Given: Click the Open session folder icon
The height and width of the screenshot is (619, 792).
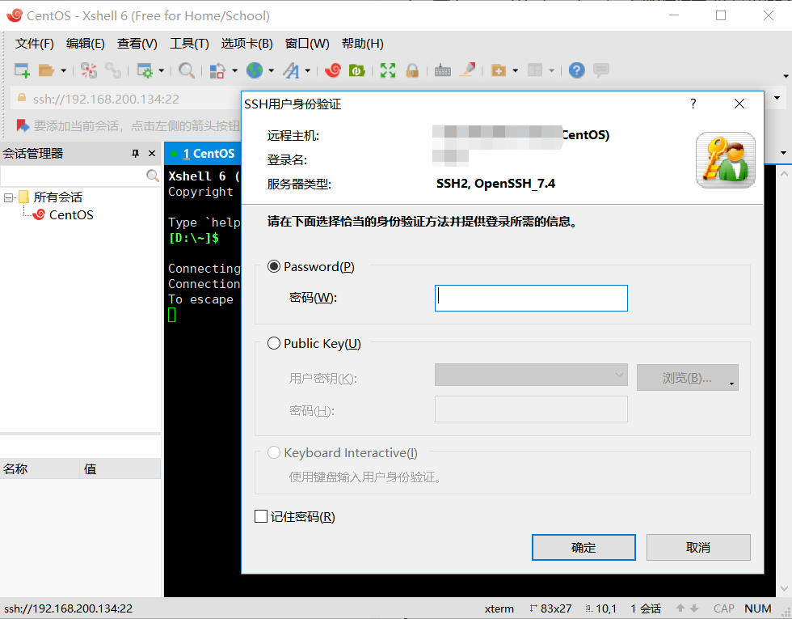Looking at the screenshot, I should (47, 70).
